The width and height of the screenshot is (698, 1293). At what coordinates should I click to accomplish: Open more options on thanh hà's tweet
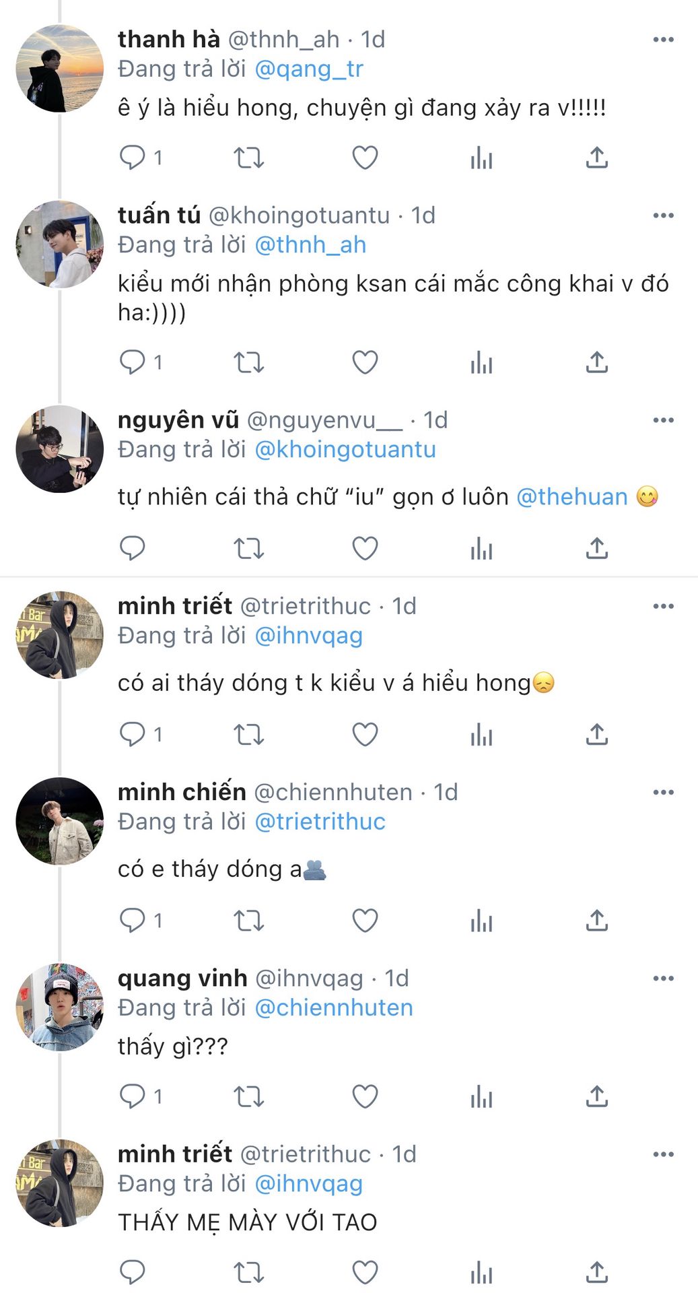click(x=663, y=40)
